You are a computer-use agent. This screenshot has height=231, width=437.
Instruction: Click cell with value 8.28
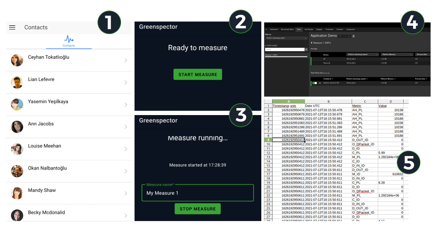tap(391, 183)
